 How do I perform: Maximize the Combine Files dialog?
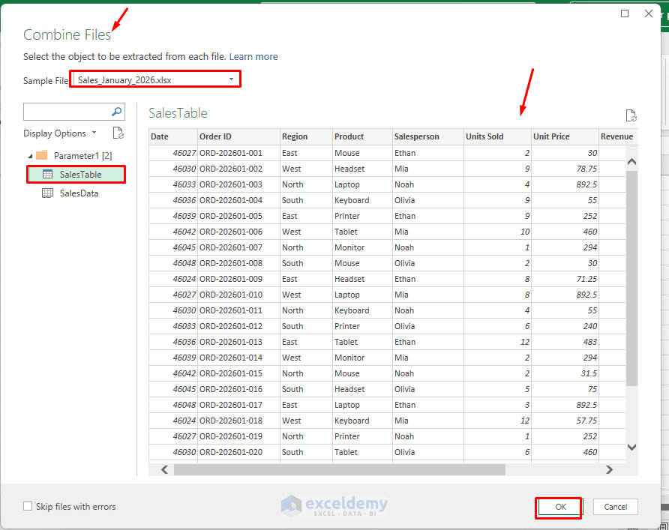coord(625,13)
